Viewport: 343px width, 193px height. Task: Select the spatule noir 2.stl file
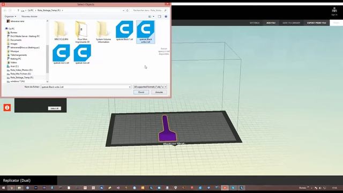tap(61, 54)
